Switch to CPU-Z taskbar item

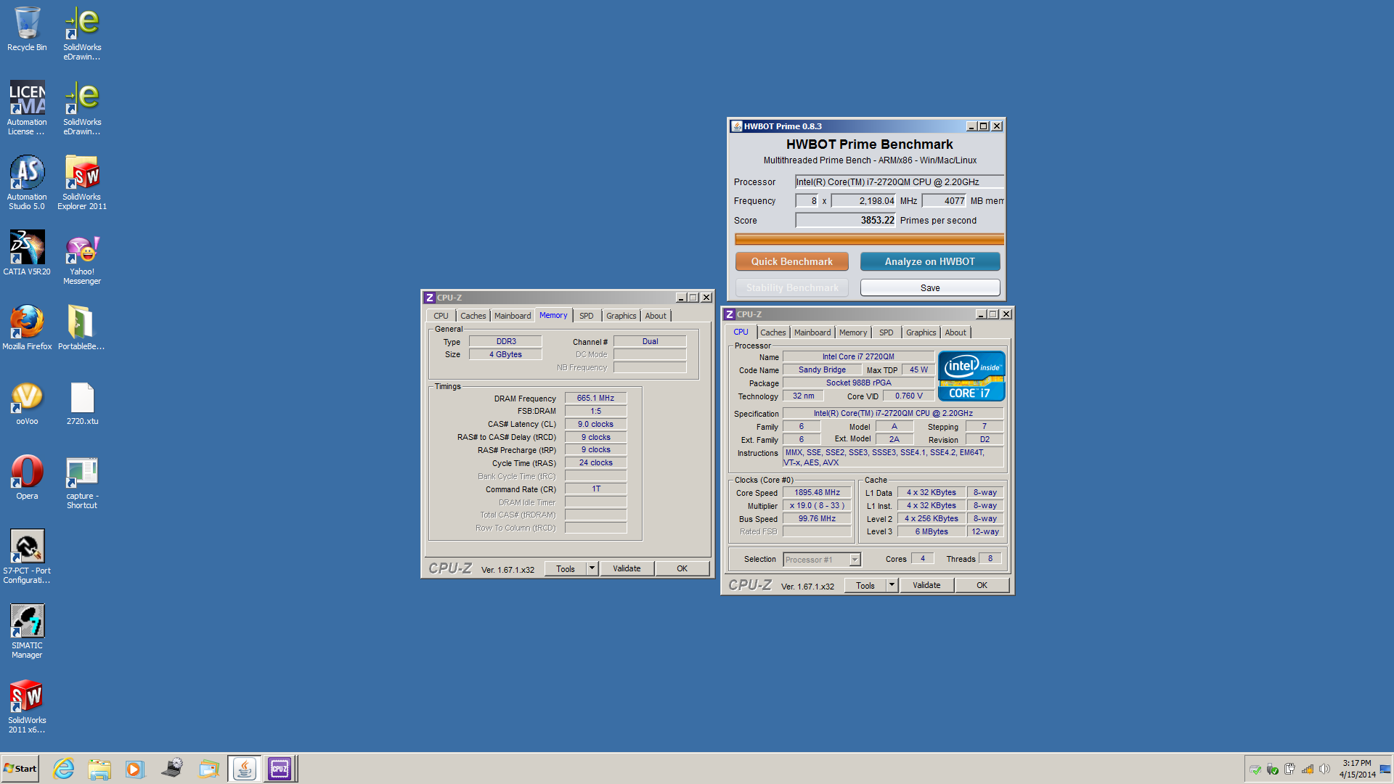click(280, 769)
